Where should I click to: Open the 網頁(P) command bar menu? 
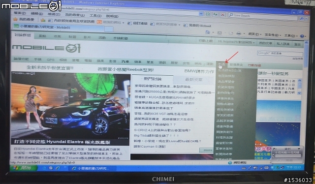255,34
